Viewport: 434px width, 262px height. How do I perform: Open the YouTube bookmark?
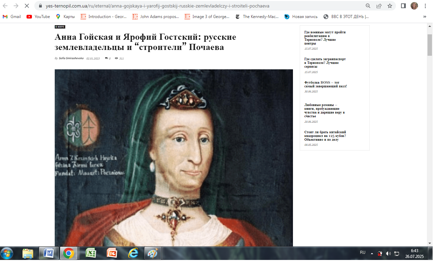tap(38, 17)
